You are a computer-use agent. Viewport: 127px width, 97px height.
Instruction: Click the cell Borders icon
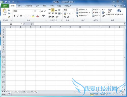click(x=27, y=16)
